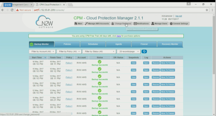Click browser back arrow
Viewport: 216px width, 116px height.
[x=3, y=10]
